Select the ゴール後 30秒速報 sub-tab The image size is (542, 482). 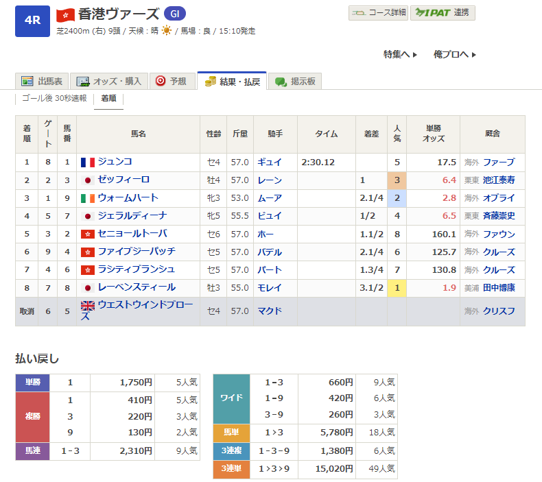(x=54, y=98)
